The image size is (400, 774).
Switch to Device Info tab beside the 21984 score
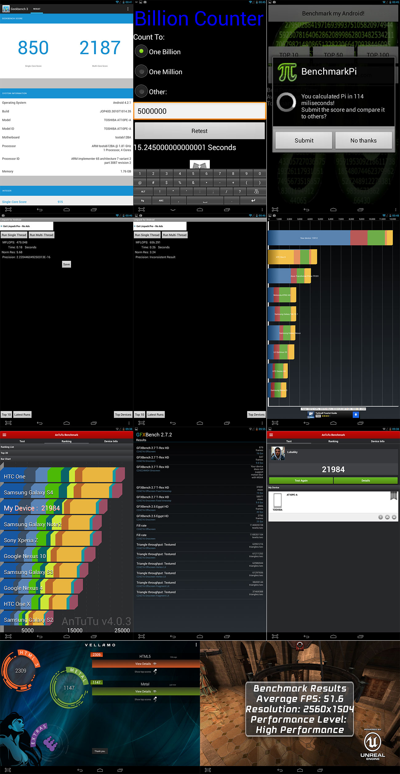378,441
